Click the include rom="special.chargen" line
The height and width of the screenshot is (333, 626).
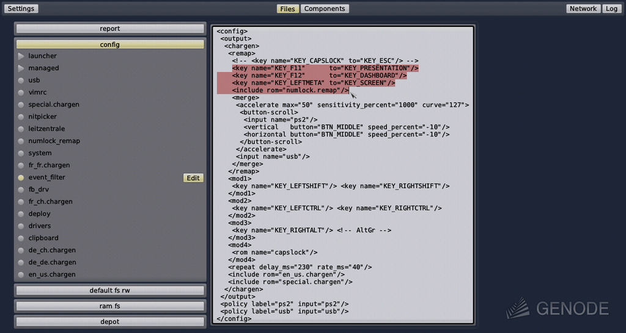(290, 282)
